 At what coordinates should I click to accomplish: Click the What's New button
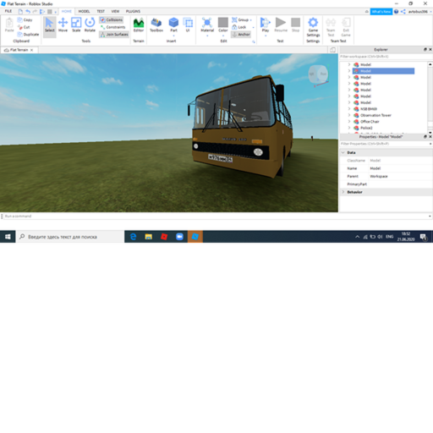pyautogui.click(x=381, y=12)
